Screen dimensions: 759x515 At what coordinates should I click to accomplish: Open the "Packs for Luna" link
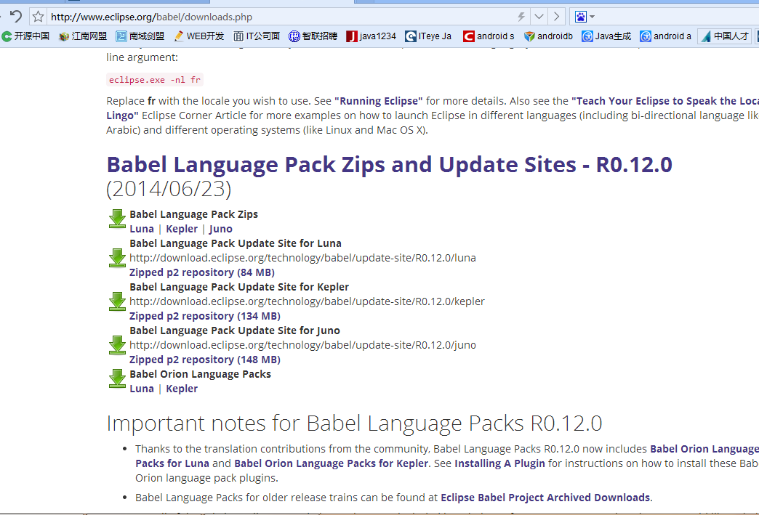coord(172,463)
